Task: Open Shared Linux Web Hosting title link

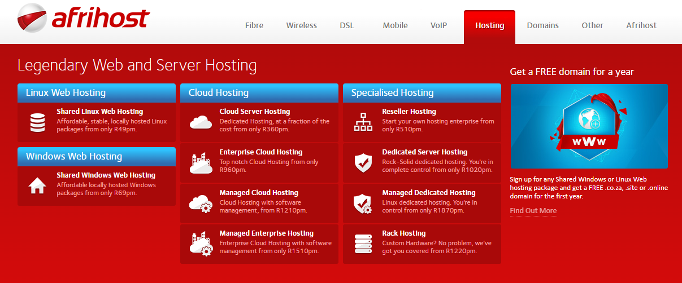Action: 100,112
